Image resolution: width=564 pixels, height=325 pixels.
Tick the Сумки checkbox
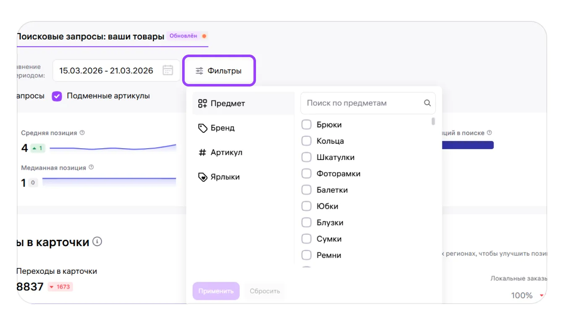(x=307, y=239)
